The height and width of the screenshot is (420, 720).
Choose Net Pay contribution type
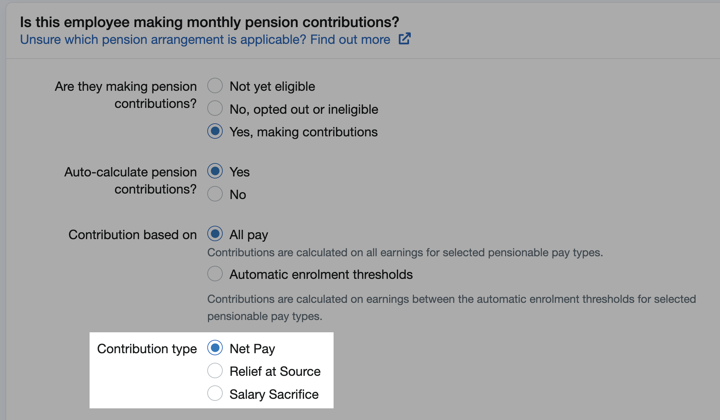[x=215, y=348]
